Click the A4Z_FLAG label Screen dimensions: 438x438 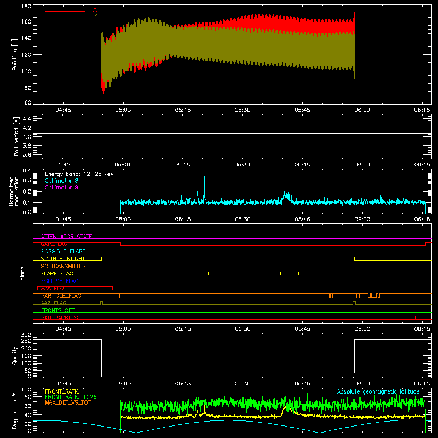54,303
